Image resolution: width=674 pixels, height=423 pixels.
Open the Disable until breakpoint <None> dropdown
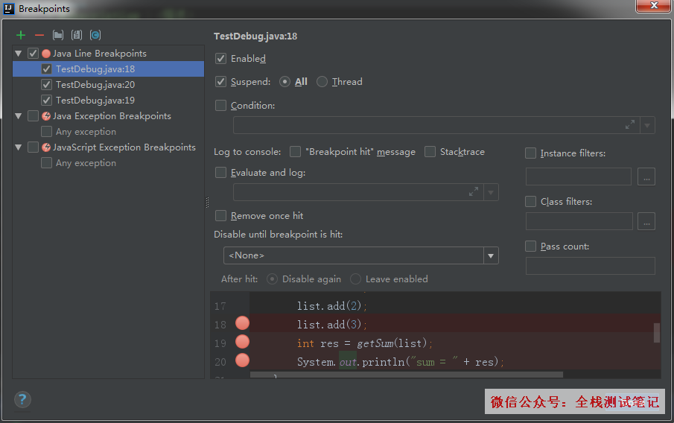pos(491,255)
